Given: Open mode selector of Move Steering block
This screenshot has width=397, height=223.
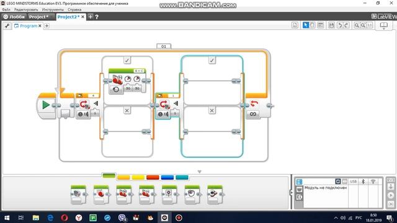Looking at the screenshot, I should click(x=116, y=89).
